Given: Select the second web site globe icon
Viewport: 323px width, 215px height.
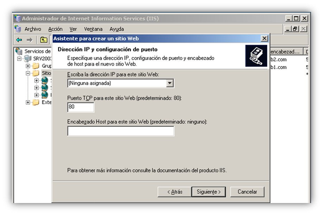Looking at the screenshot, I should [x=45, y=88].
